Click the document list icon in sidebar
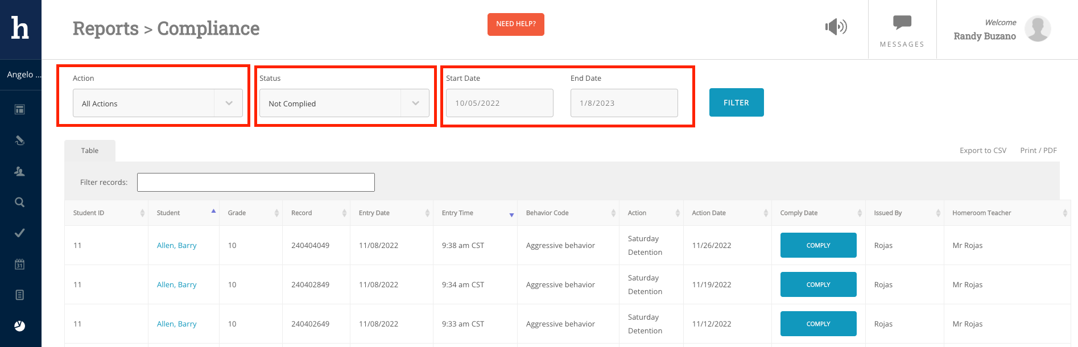 [x=20, y=295]
